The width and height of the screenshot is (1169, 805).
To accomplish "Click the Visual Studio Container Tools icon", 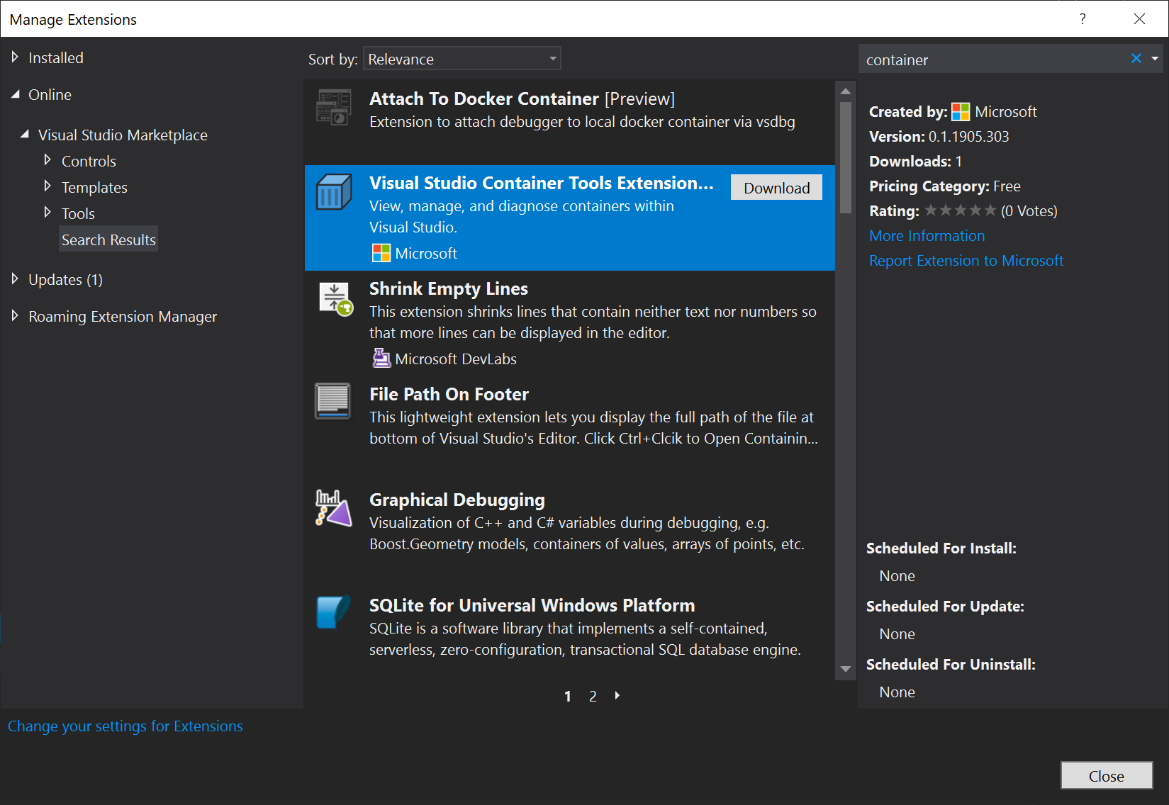I will (x=333, y=192).
